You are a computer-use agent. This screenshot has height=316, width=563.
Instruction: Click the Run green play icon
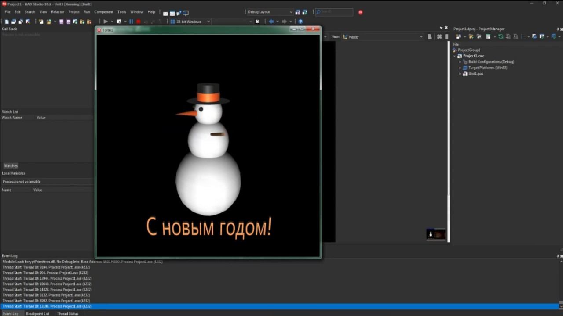coord(106,22)
